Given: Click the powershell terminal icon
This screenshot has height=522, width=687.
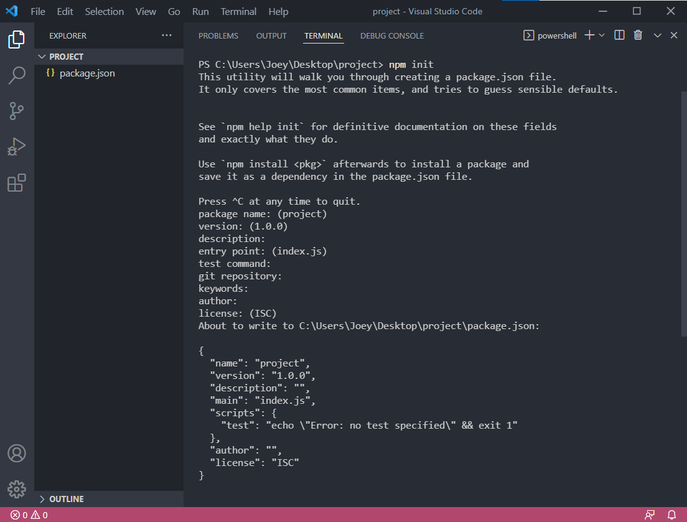Looking at the screenshot, I should pos(528,35).
